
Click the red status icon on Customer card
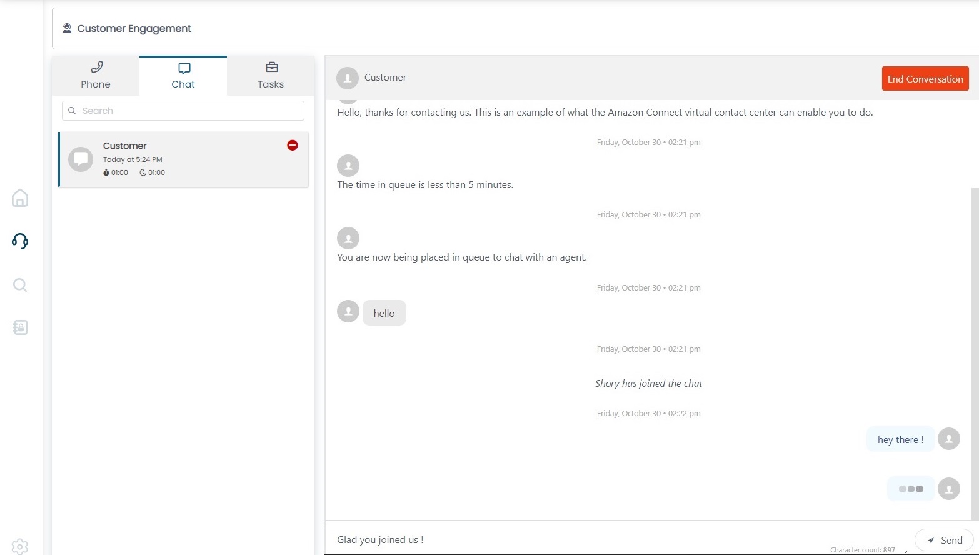coord(293,145)
